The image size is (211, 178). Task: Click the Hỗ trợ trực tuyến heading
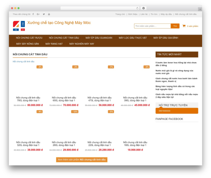[x=173, y=105]
